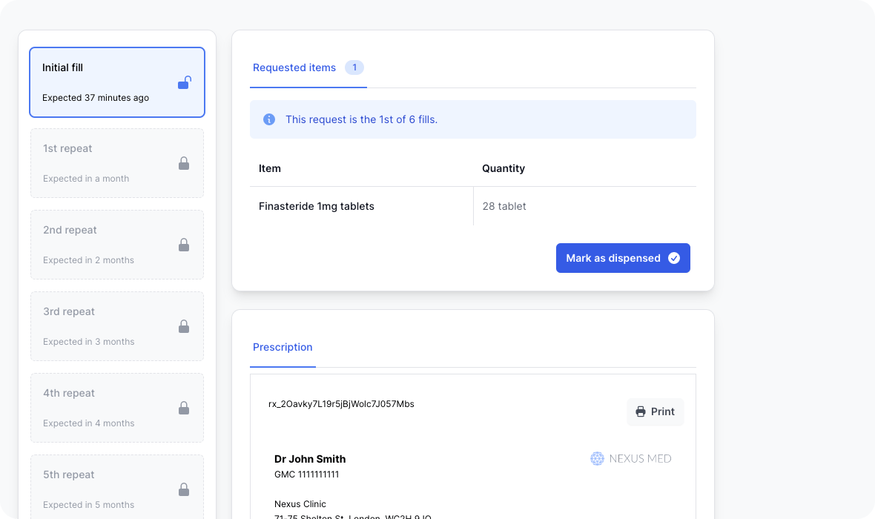Click the Quantity column header
This screenshot has width=875, height=519.
503,168
